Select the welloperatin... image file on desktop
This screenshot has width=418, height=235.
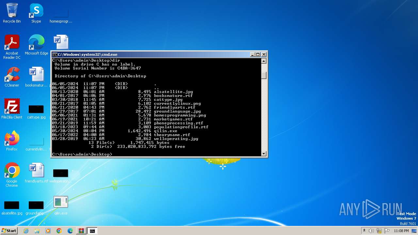(x=61, y=176)
